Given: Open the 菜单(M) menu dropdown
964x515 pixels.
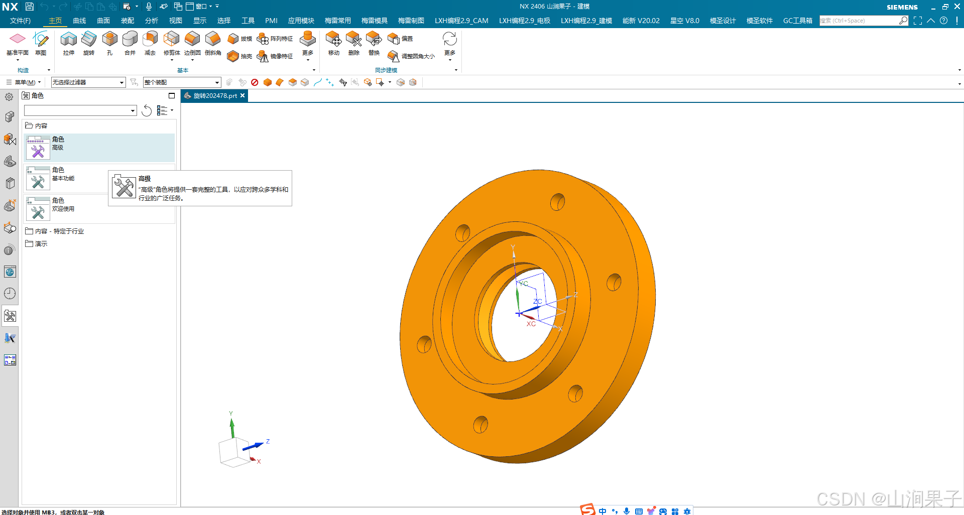Looking at the screenshot, I should 24,82.
